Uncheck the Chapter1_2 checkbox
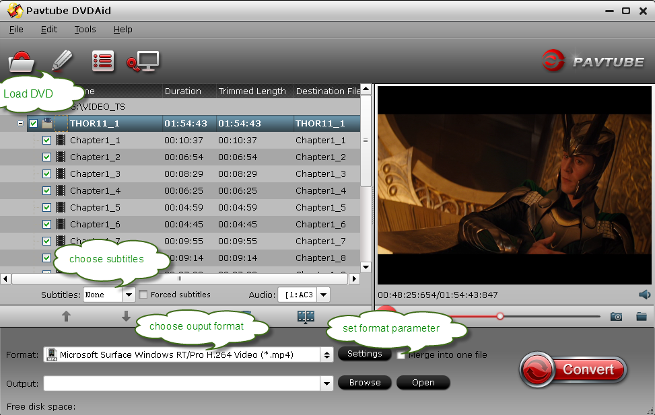655x415 pixels. coord(47,157)
